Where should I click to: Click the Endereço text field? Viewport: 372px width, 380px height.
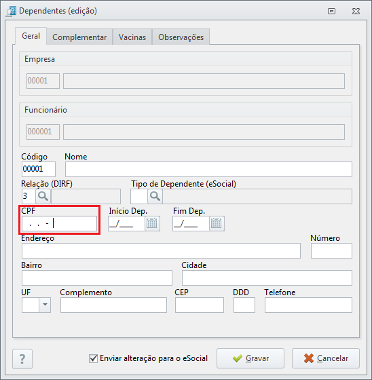161,250
